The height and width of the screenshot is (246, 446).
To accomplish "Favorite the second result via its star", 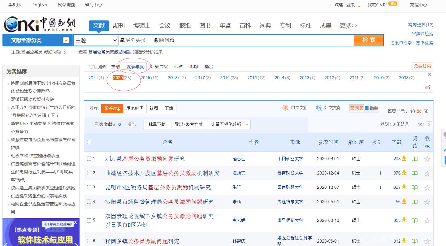I will click(427, 173).
